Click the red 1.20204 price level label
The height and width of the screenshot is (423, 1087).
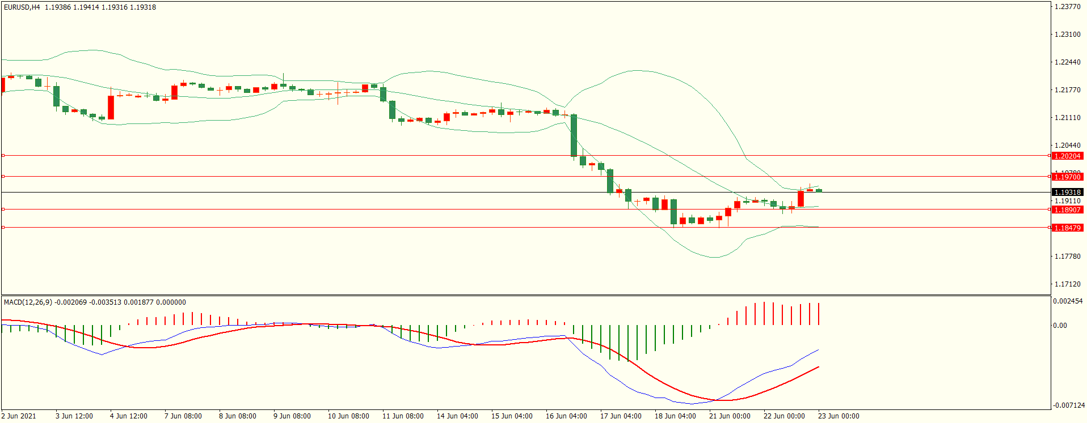point(1067,156)
